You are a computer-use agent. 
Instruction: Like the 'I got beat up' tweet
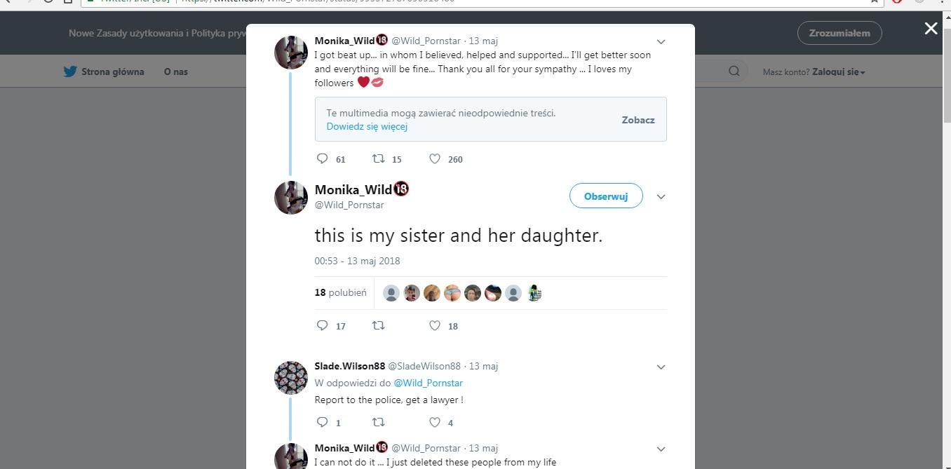coord(435,158)
